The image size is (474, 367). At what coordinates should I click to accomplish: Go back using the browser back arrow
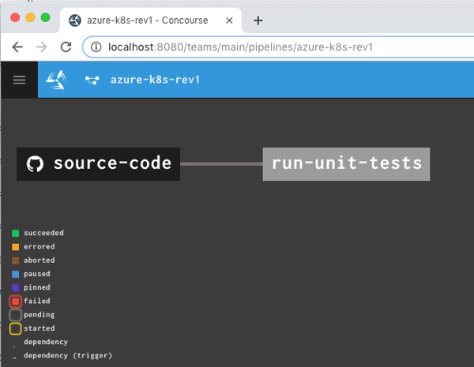17,47
